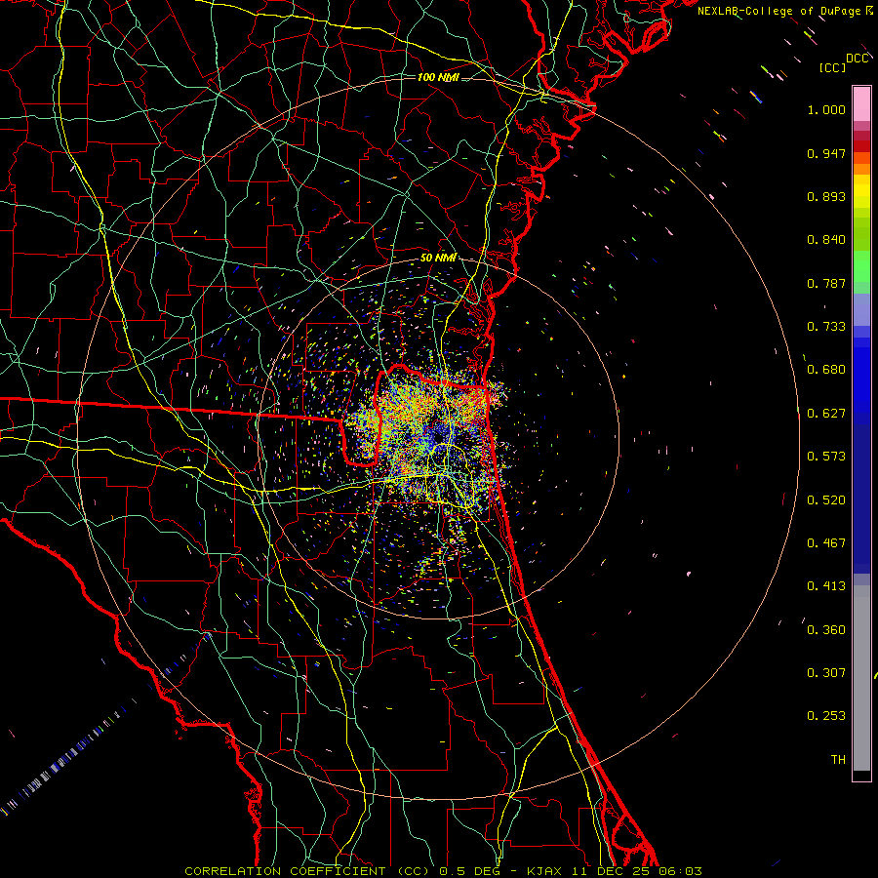Pick the pink segment of the color bar

(861, 103)
